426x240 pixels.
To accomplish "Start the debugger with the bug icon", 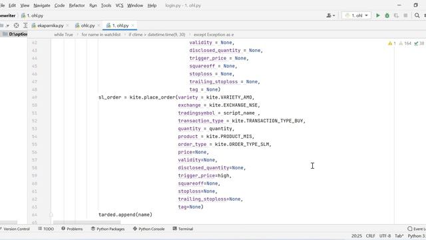I will [x=387, y=15].
